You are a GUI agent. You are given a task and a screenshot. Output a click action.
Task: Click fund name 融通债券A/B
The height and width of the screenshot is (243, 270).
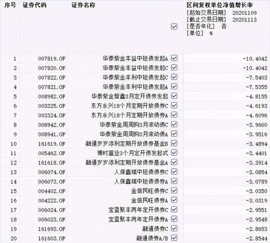152,238
